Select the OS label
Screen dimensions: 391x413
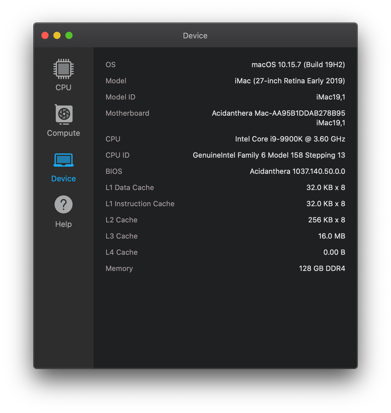[111, 65]
